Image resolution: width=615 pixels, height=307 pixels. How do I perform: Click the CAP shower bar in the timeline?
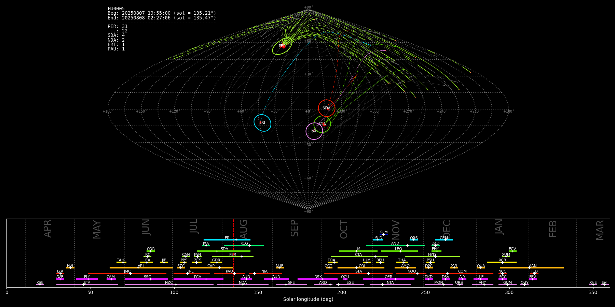[x=212, y=268]
